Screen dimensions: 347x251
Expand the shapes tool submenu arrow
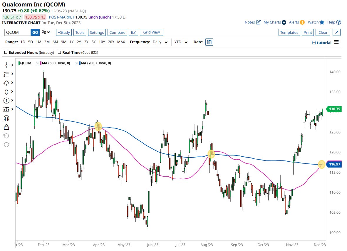click(12, 83)
